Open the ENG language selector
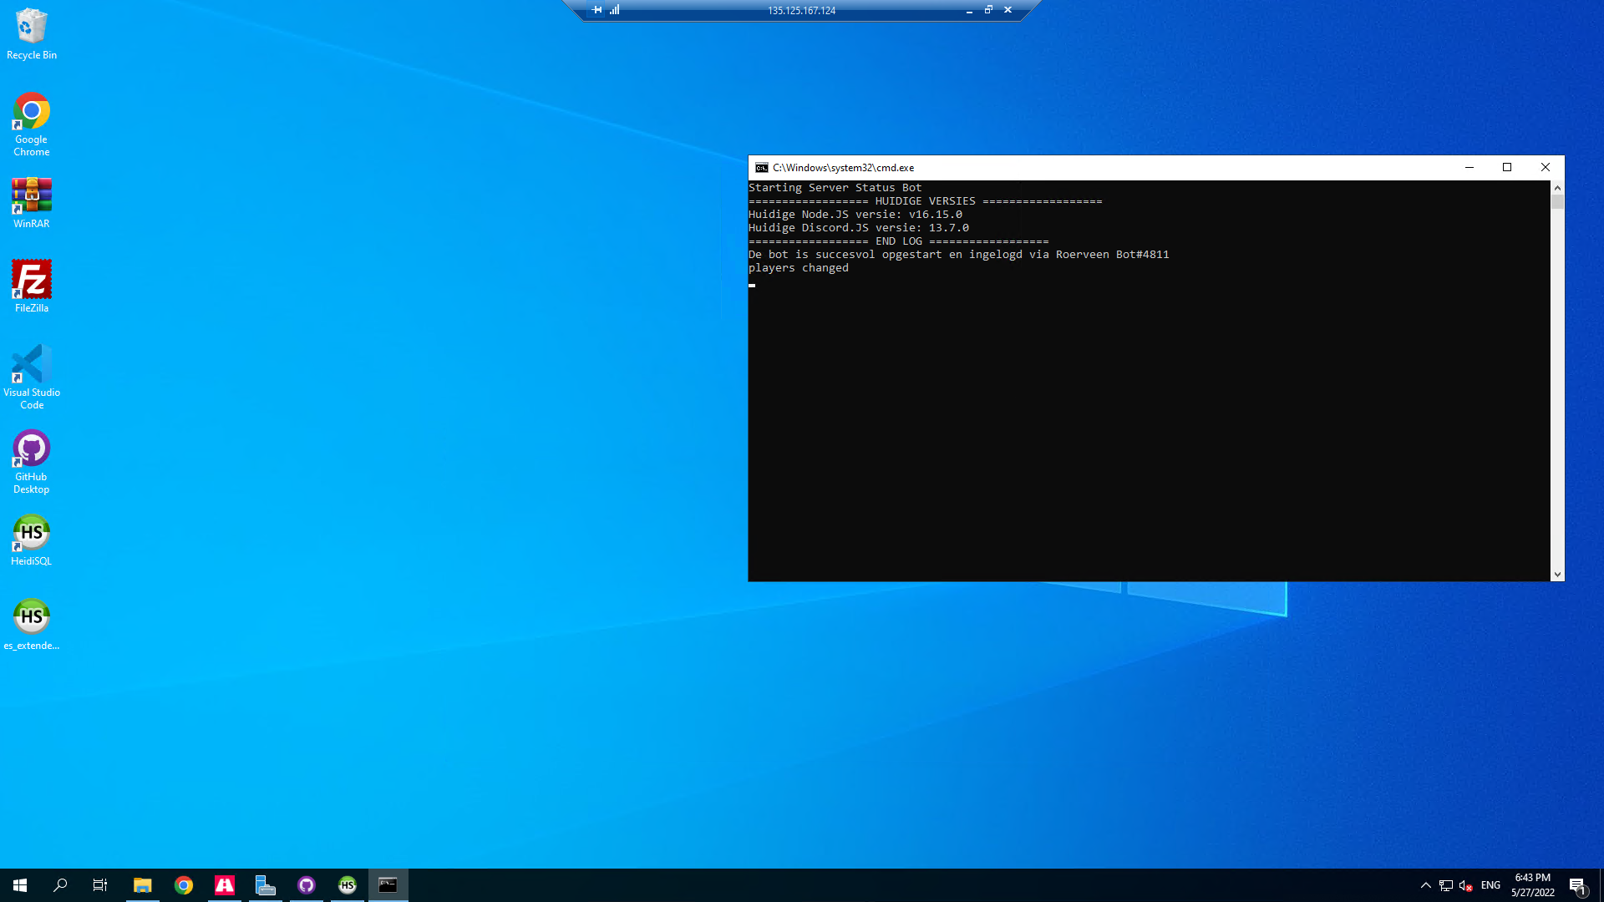The height and width of the screenshot is (902, 1604). [1490, 885]
